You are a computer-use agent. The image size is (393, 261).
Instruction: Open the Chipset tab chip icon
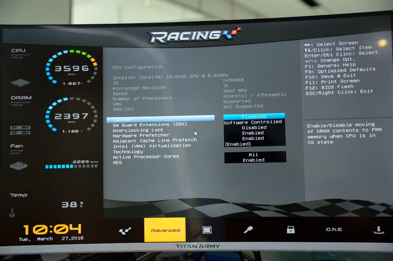tap(207, 230)
